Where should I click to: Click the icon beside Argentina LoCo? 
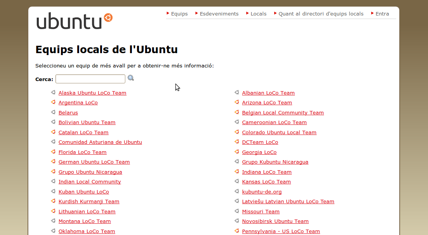(53, 102)
